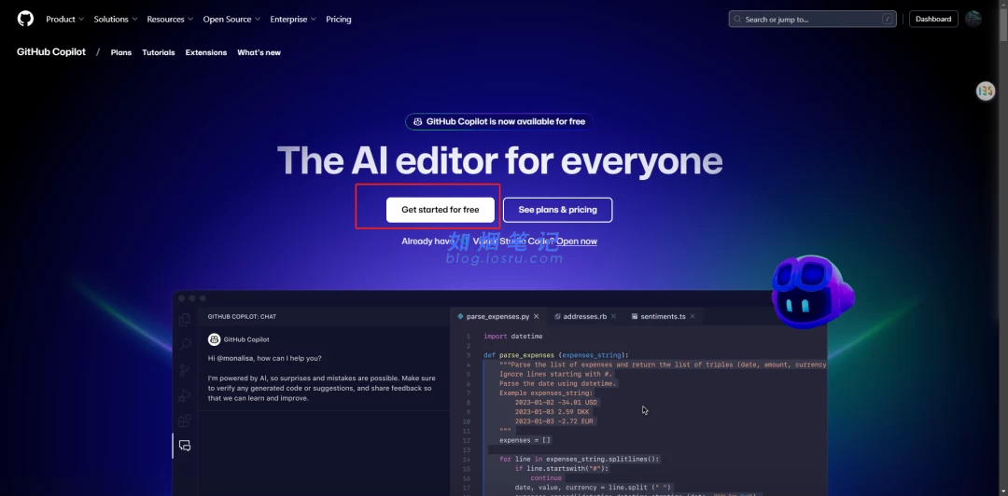The image size is (1008, 496).
Task: Open the GitHub logo home link
Action: (x=25, y=19)
